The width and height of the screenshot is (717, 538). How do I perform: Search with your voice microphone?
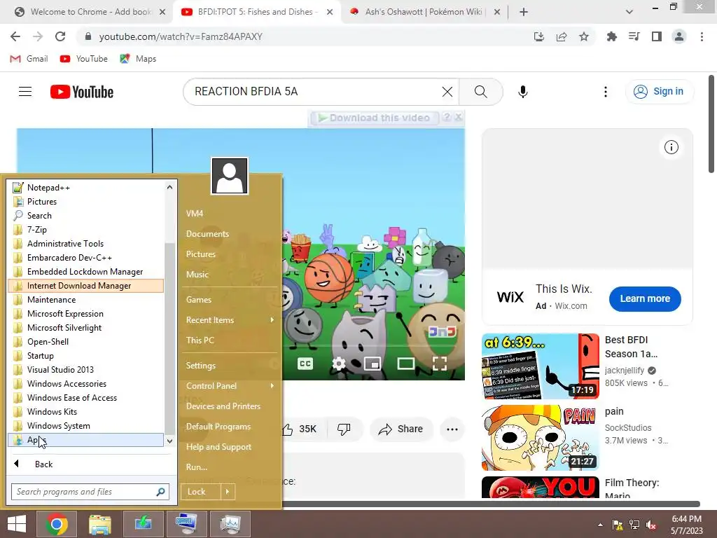[522, 92]
